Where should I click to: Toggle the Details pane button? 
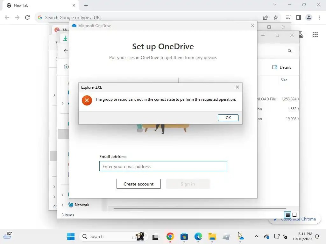tap(282, 67)
